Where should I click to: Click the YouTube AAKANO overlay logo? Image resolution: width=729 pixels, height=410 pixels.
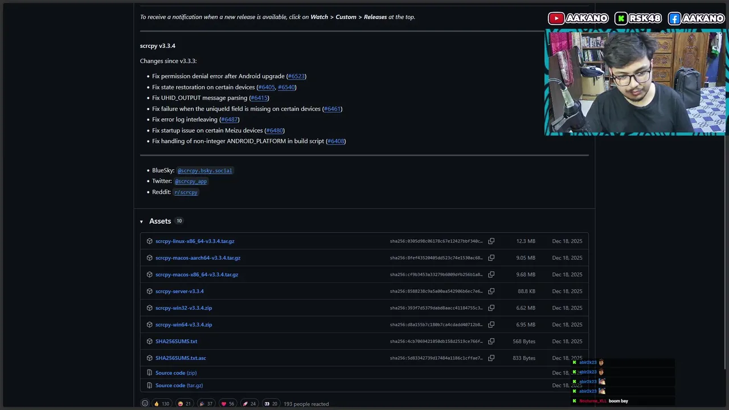578,19
